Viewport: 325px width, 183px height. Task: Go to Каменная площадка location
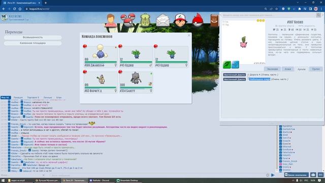[32, 43]
